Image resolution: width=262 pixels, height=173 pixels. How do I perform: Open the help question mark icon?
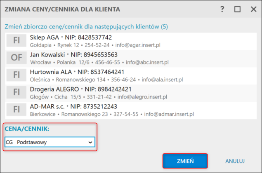coord(222,9)
